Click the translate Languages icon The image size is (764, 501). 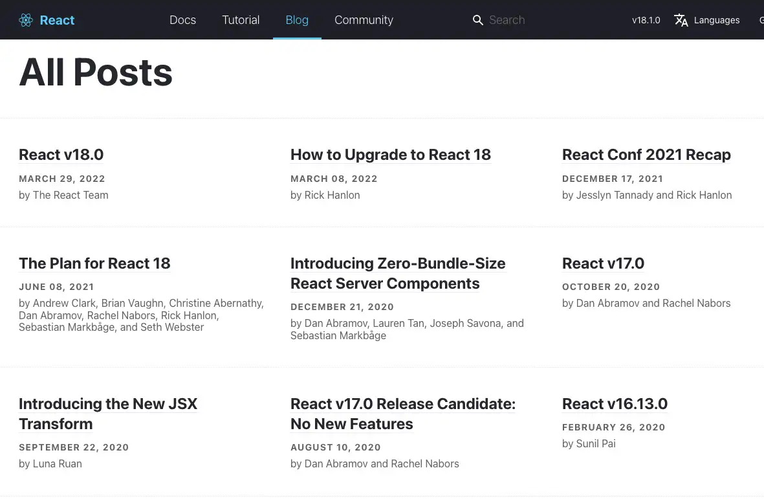(x=681, y=20)
